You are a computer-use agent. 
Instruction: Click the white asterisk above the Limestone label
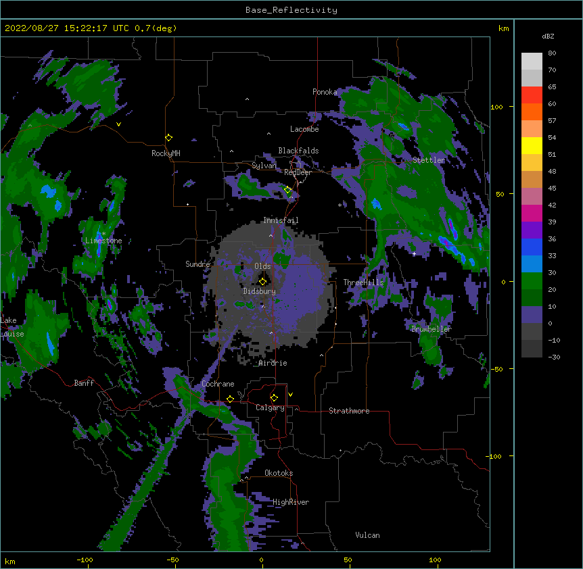(x=103, y=234)
